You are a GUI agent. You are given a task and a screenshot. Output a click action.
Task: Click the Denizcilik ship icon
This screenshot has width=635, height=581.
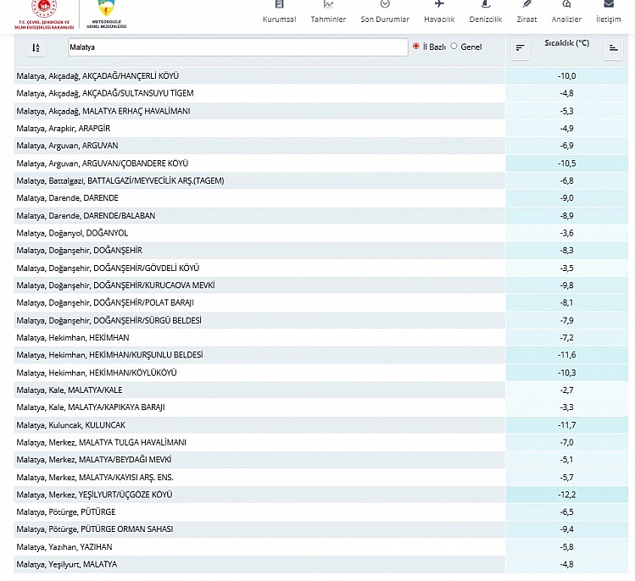[x=486, y=5]
